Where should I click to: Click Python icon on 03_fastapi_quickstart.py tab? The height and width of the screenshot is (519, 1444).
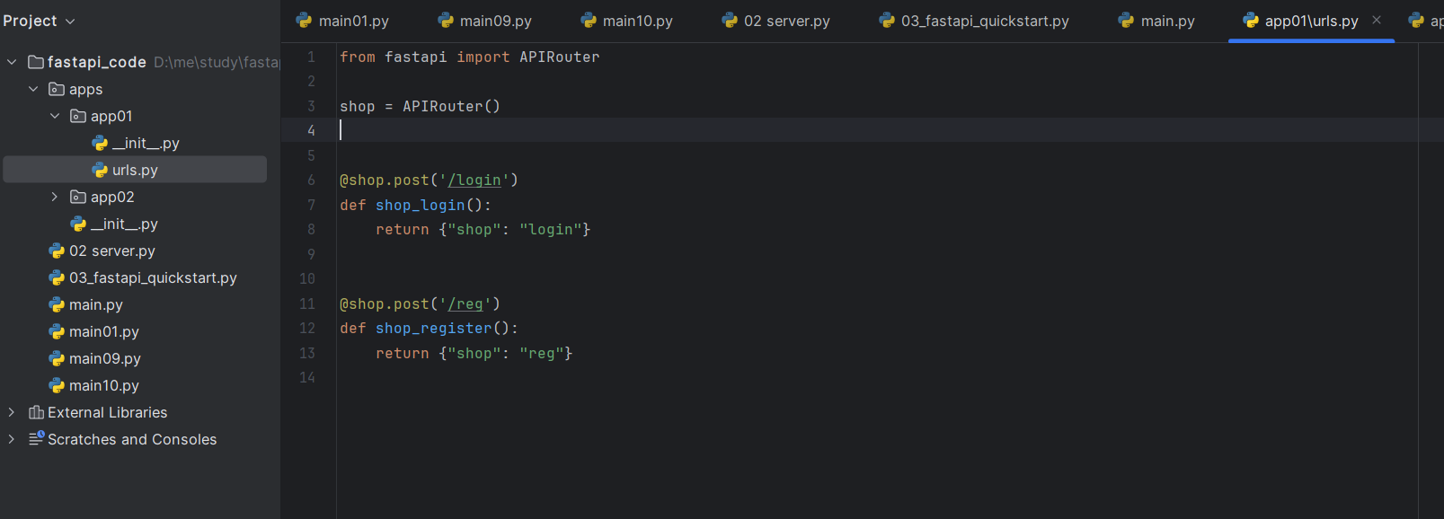[886, 20]
